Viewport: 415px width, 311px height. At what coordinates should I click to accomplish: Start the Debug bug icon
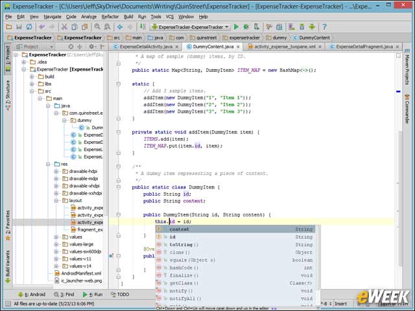pos(246,27)
